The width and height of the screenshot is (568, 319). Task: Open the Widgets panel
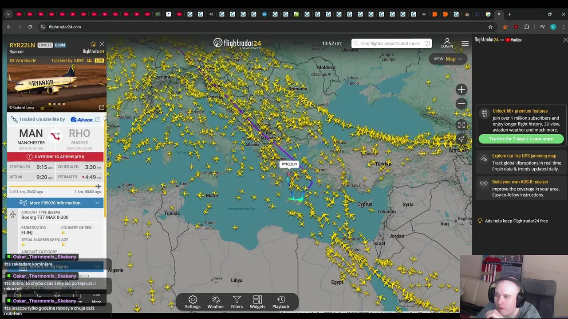click(257, 302)
